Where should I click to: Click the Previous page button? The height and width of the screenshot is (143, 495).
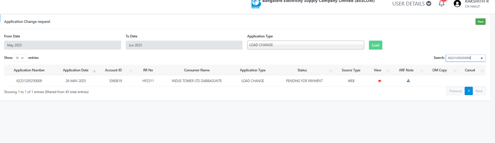pos(455,91)
